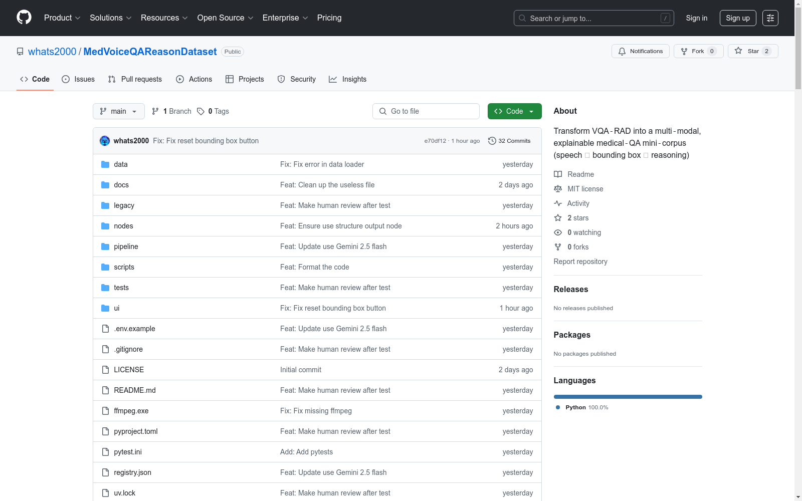Switch to the Insights tab

pos(348,79)
